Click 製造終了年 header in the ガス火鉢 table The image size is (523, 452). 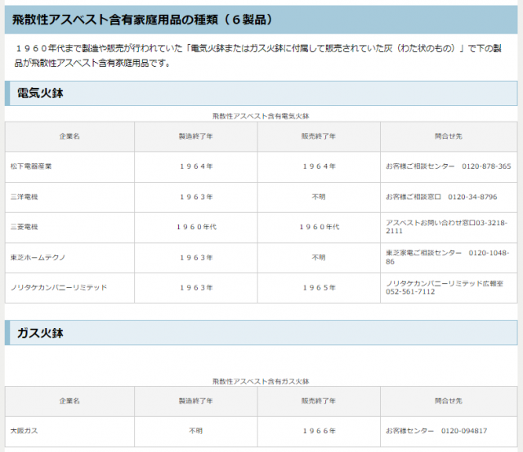(x=196, y=401)
